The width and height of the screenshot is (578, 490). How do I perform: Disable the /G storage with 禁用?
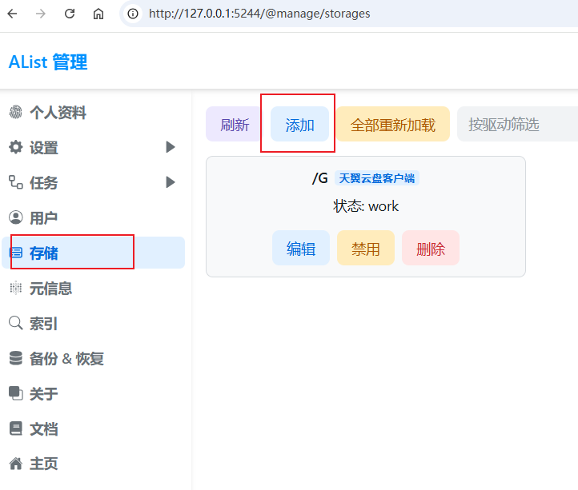pos(366,248)
